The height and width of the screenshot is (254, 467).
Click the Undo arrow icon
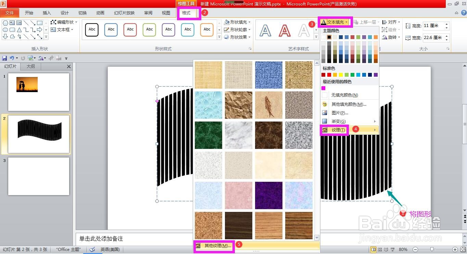click(12, 58)
